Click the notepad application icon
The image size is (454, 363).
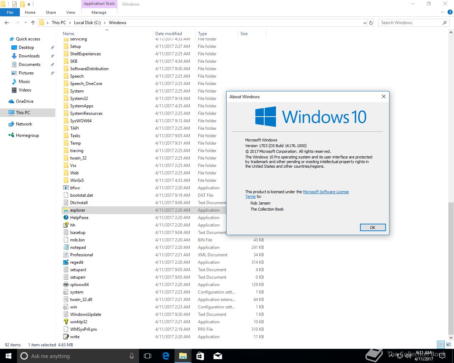(x=66, y=247)
